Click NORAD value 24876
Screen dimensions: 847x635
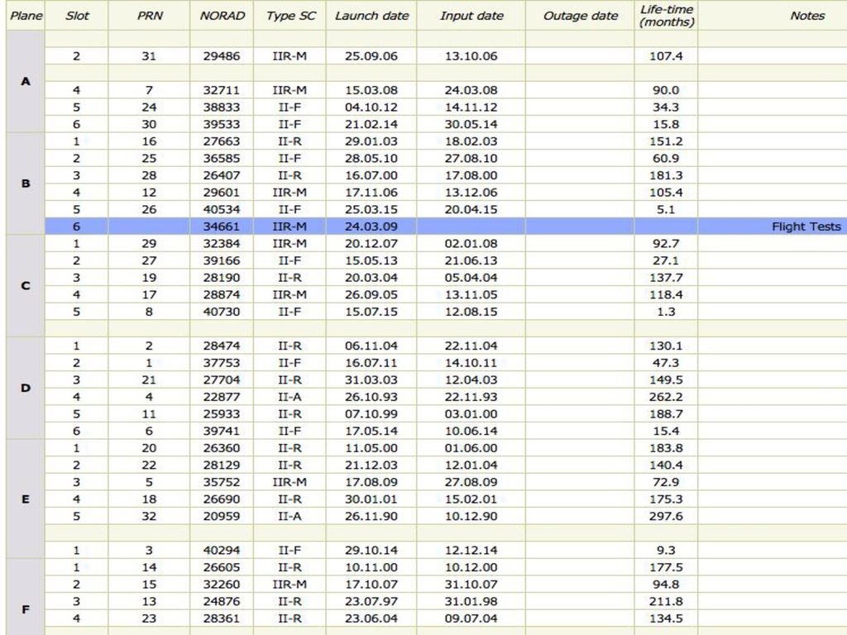coord(222,602)
